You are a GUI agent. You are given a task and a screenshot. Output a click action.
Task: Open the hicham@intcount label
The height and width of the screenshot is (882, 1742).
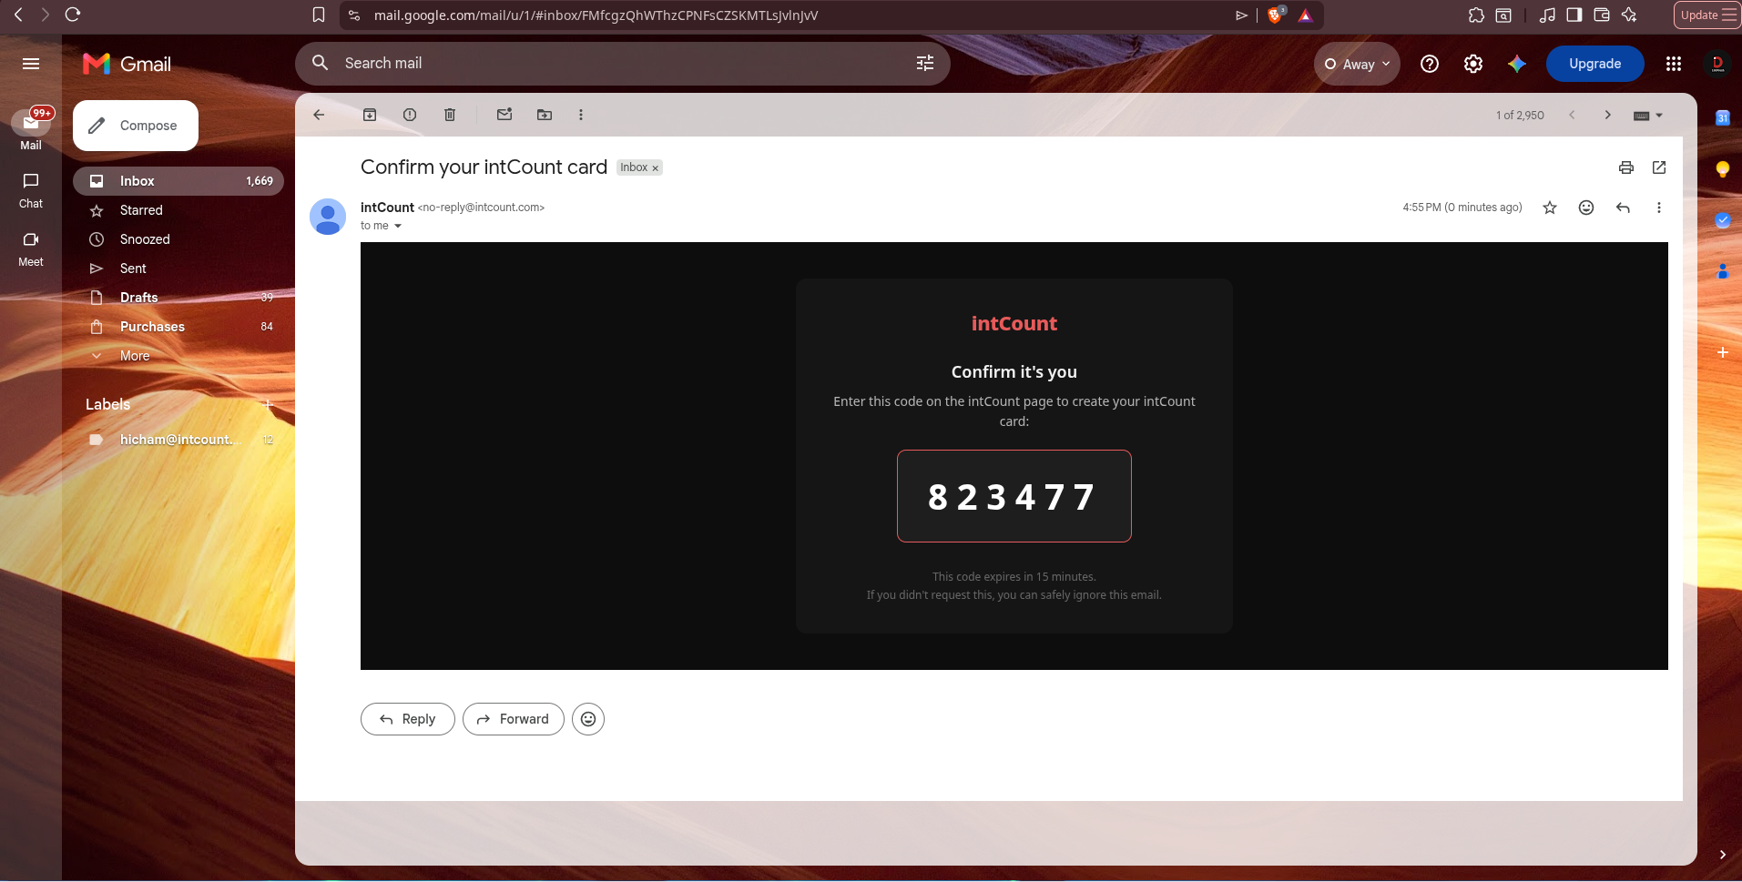click(x=178, y=440)
